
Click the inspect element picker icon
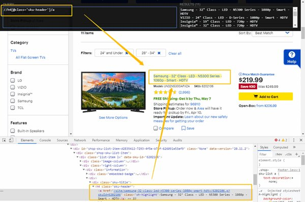click(x=4, y=140)
